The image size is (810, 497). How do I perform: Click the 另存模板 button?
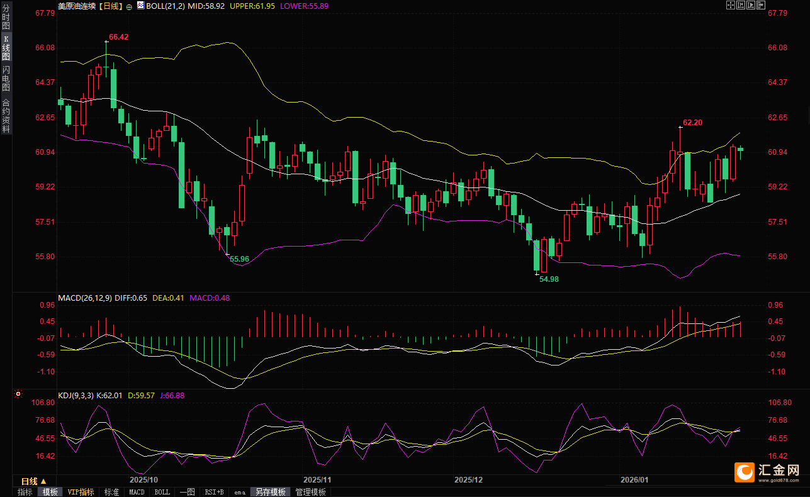coord(270,492)
